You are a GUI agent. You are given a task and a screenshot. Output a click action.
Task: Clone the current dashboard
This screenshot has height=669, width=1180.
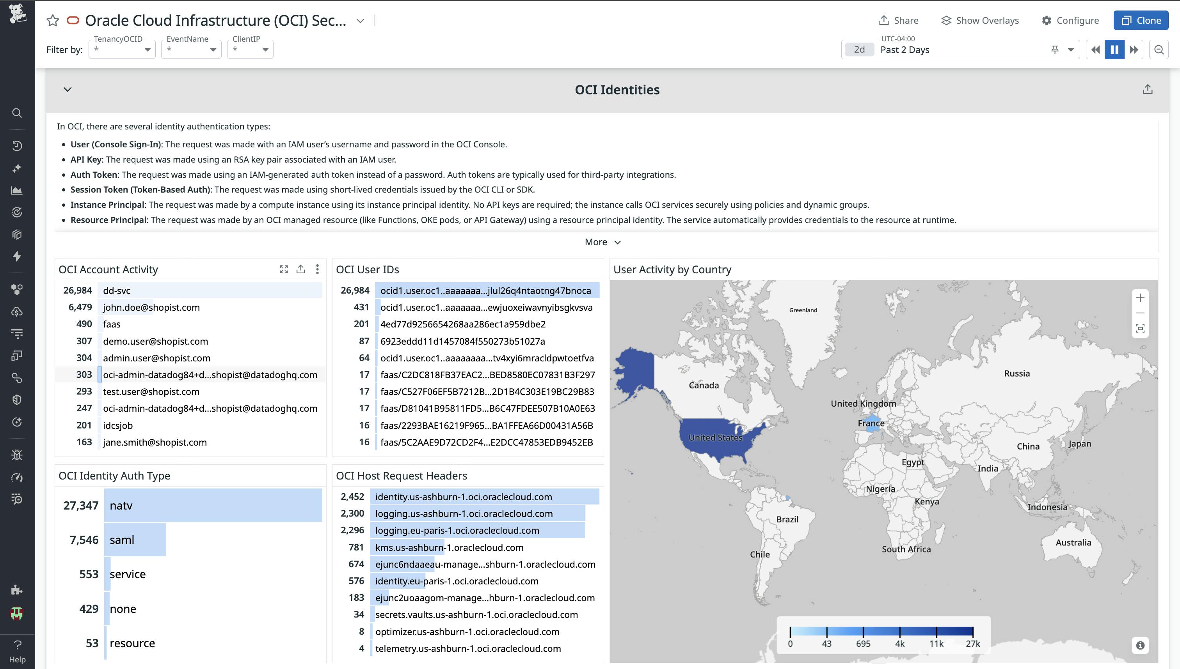1141,20
